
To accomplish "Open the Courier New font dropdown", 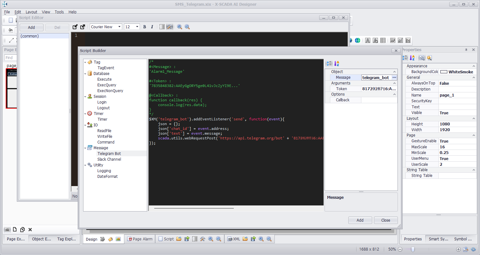I will 120,27.
